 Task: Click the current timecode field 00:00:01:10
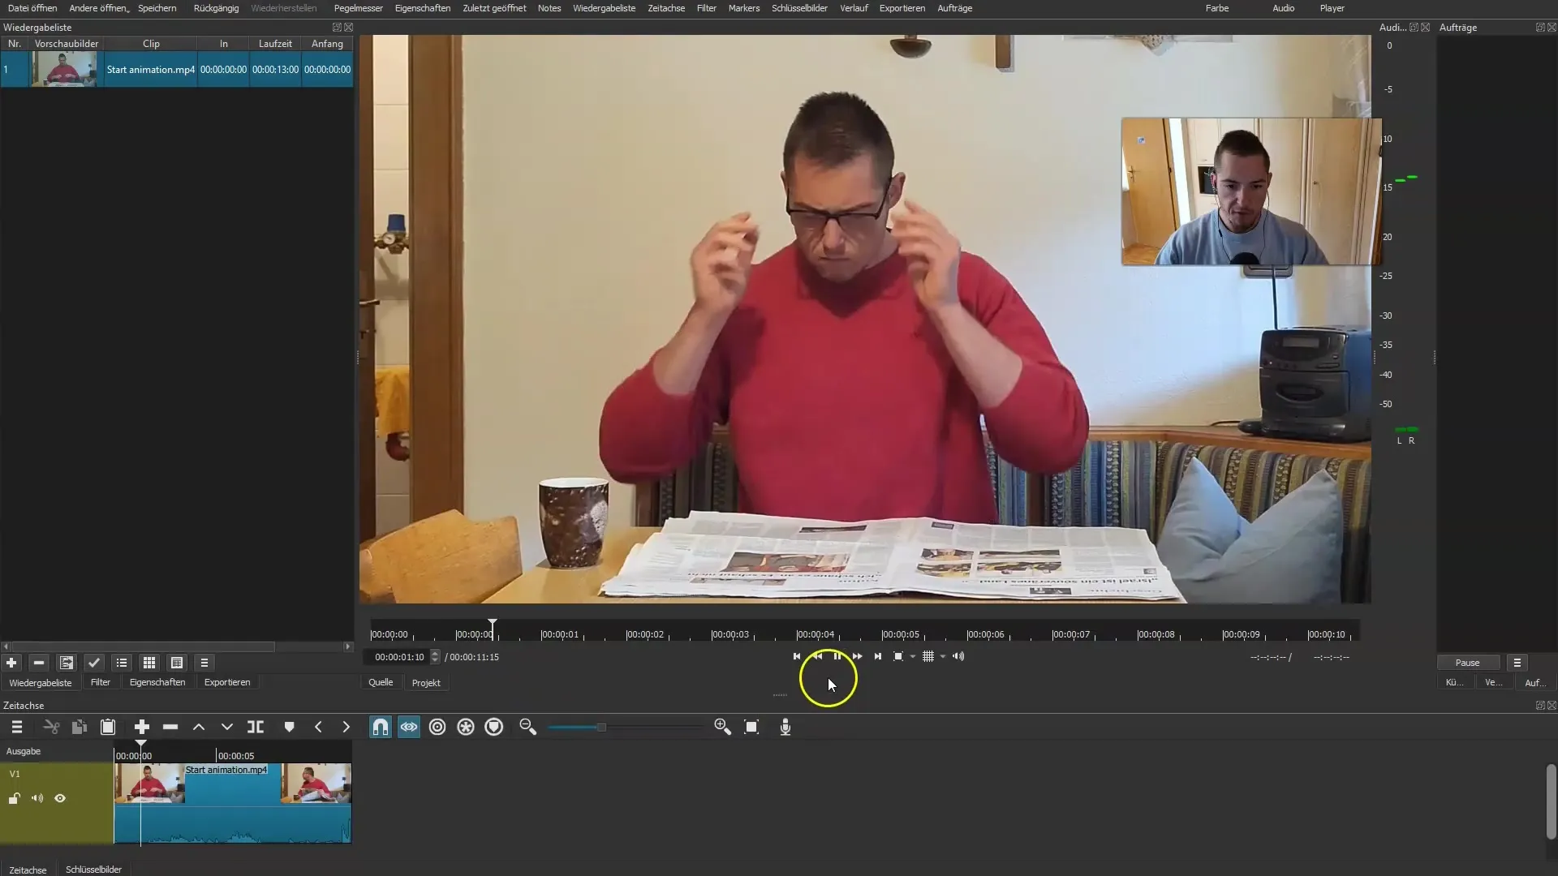(399, 657)
